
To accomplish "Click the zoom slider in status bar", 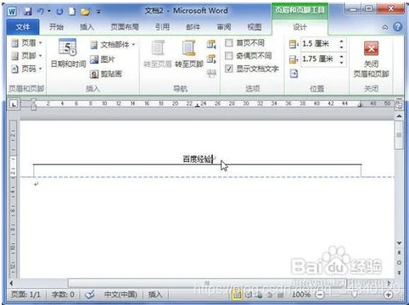I will pos(355,295).
